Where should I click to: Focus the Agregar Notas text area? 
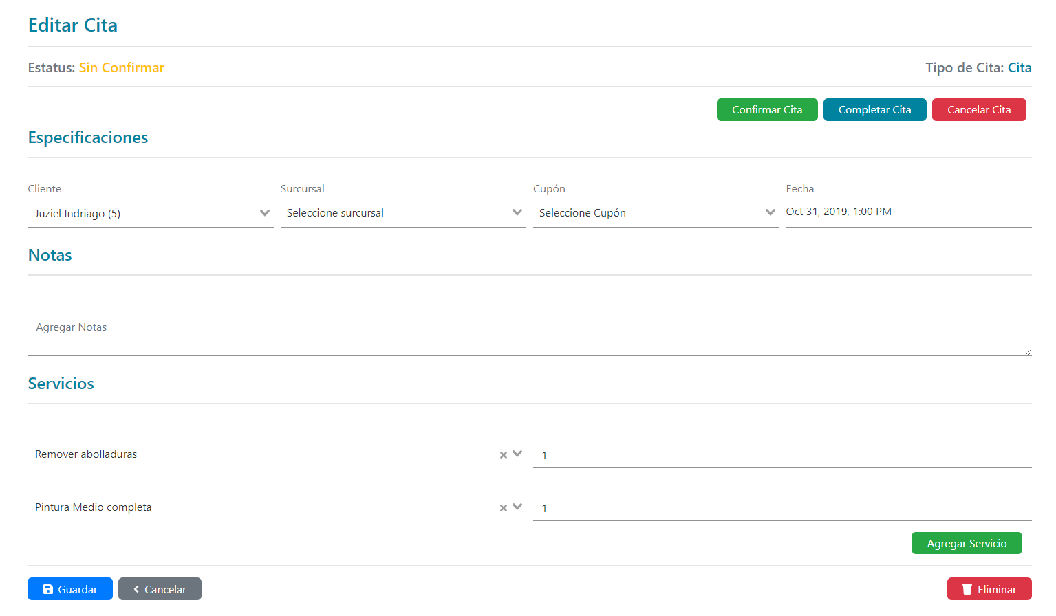523,327
